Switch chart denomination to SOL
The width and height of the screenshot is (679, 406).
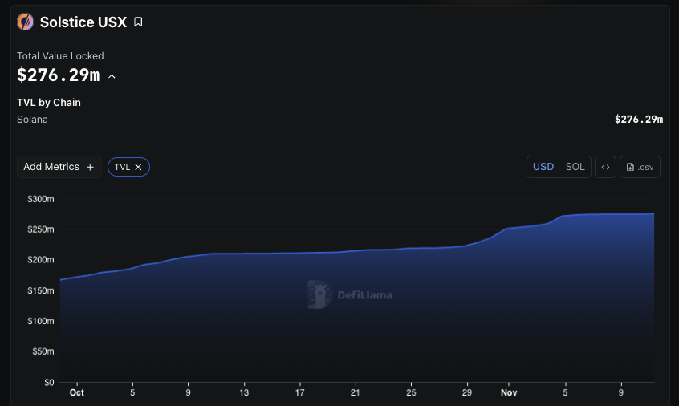[575, 167]
